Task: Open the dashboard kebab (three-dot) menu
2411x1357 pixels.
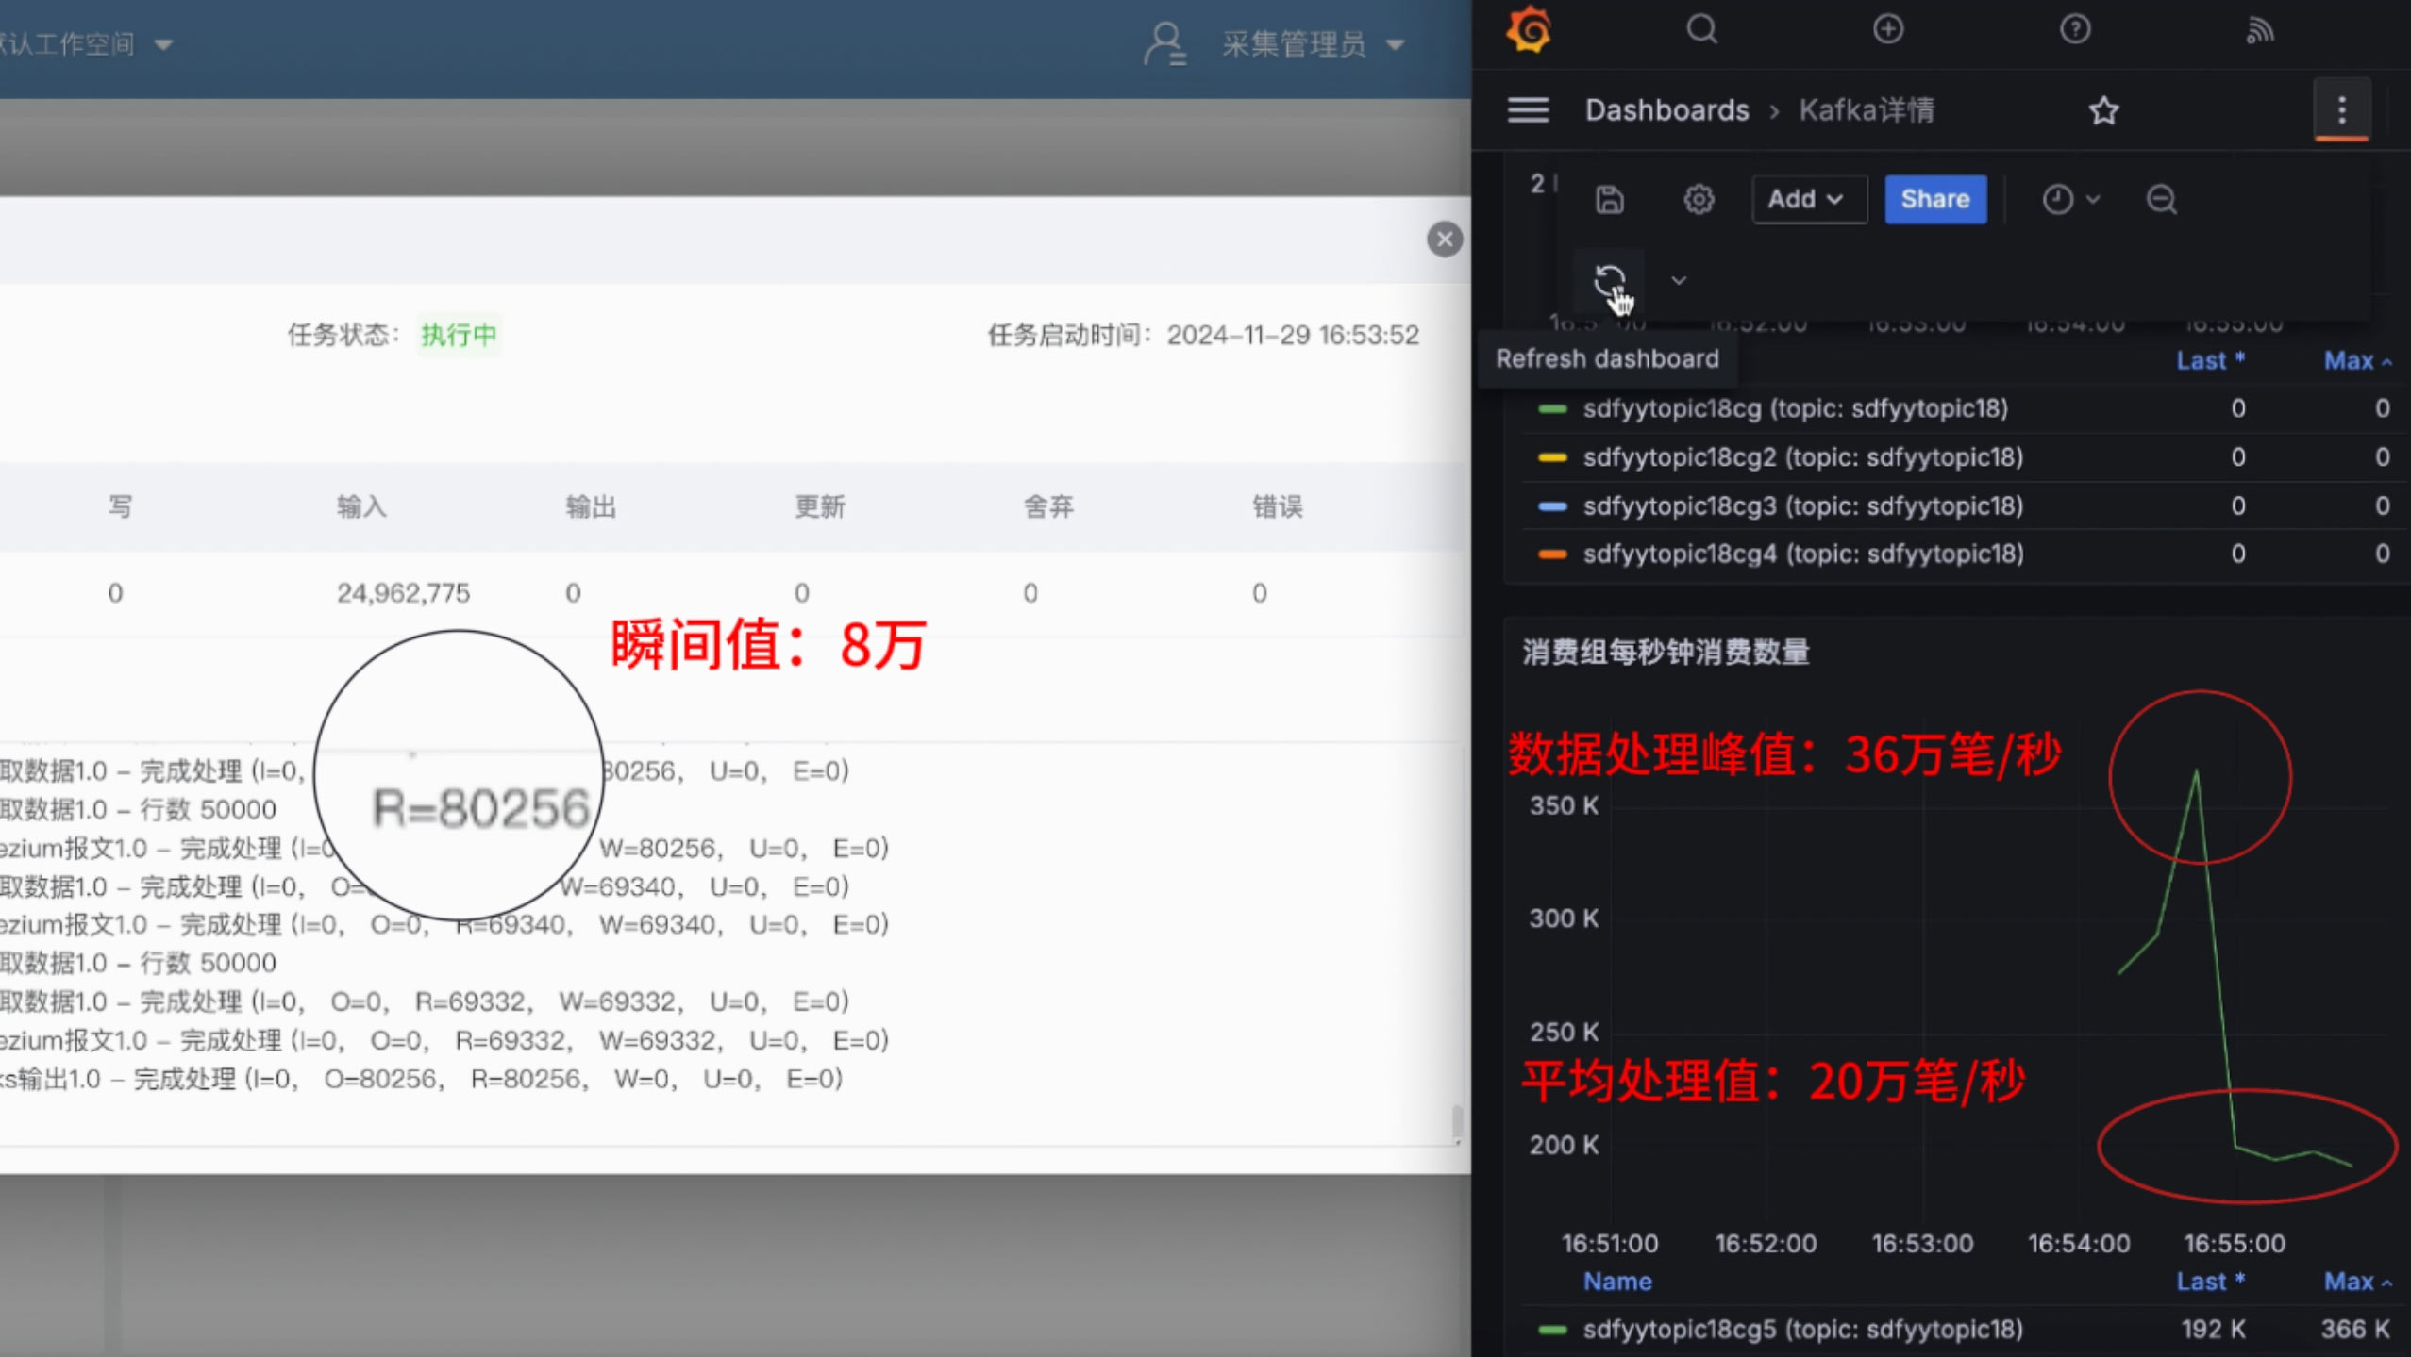Action: [2340, 110]
